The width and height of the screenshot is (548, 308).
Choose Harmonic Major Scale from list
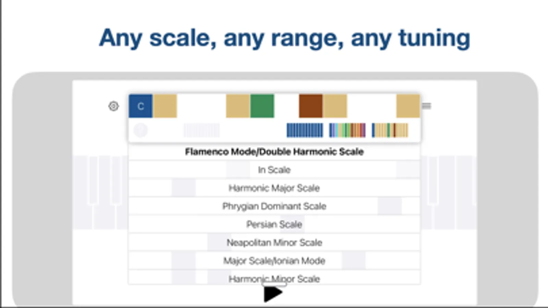274,188
